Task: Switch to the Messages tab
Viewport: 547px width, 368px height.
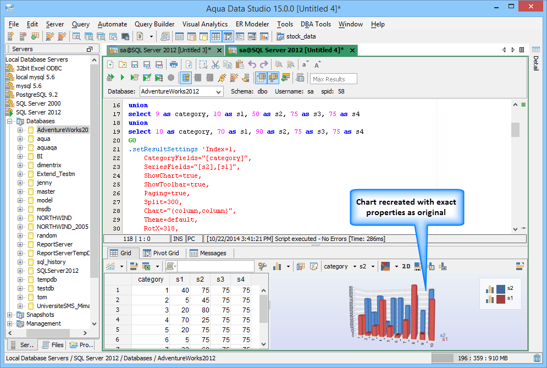Action: tap(208, 253)
